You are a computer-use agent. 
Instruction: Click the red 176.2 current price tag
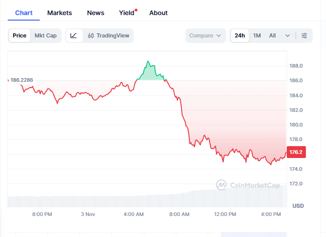296,152
